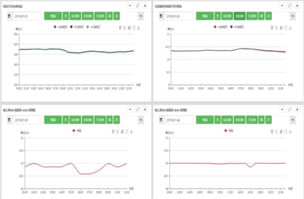This screenshot has width=304, height=199.
Task: Switch 2018-01-04 frequency chart to bar type
Action: (x=281, y=132)
